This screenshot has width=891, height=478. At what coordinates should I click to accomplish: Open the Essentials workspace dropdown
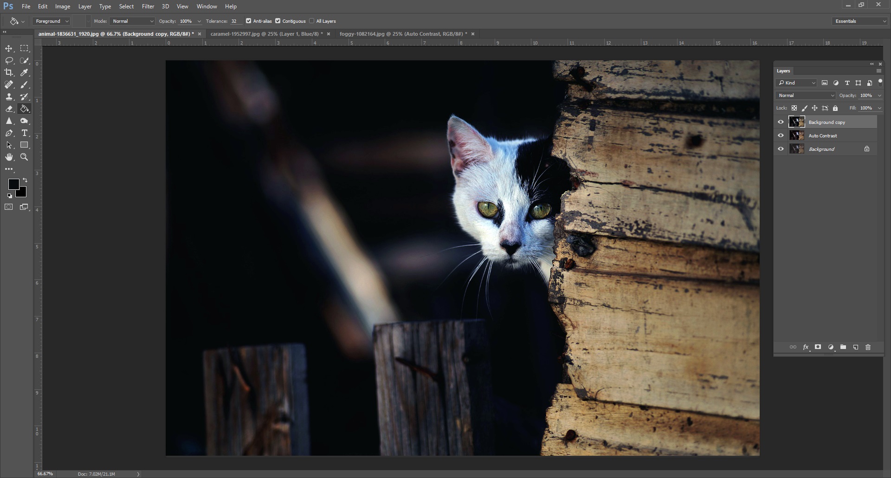[859, 21]
